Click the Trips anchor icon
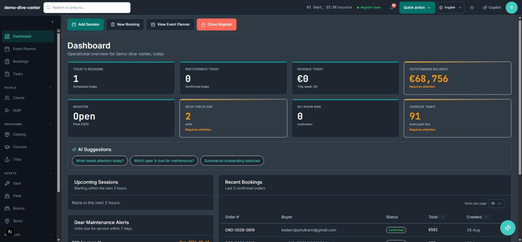Screen dimensions: 522x242 [x=7, y=159]
